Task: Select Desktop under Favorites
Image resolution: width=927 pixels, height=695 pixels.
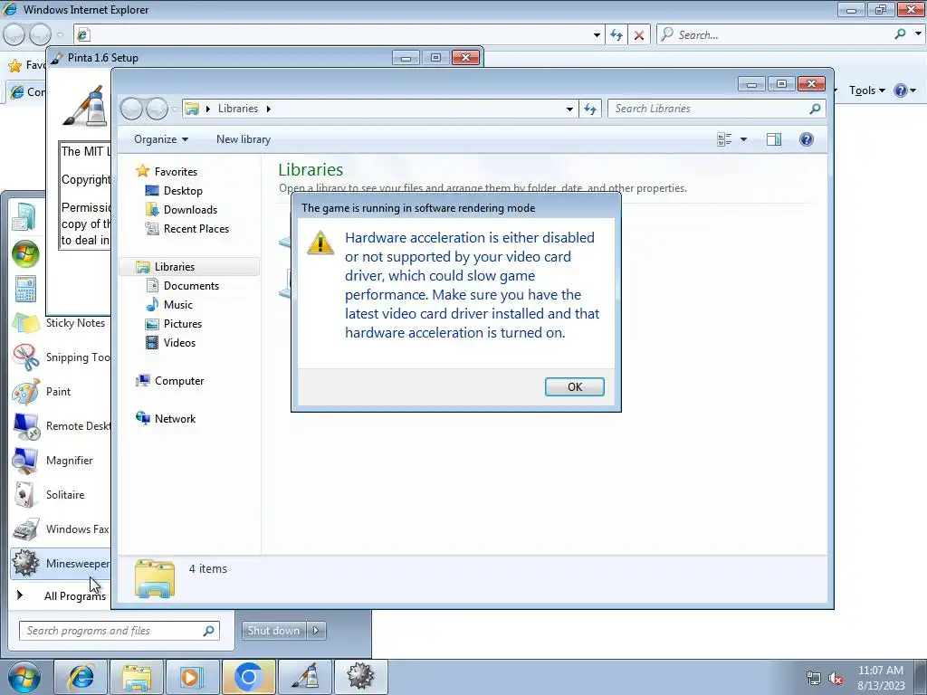Action: pos(183,190)
